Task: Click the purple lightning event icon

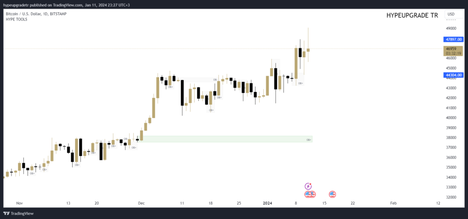Action: pyautogui.click(x=308, y=186)
